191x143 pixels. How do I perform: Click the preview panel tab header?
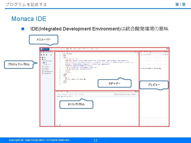coord(145,52)
